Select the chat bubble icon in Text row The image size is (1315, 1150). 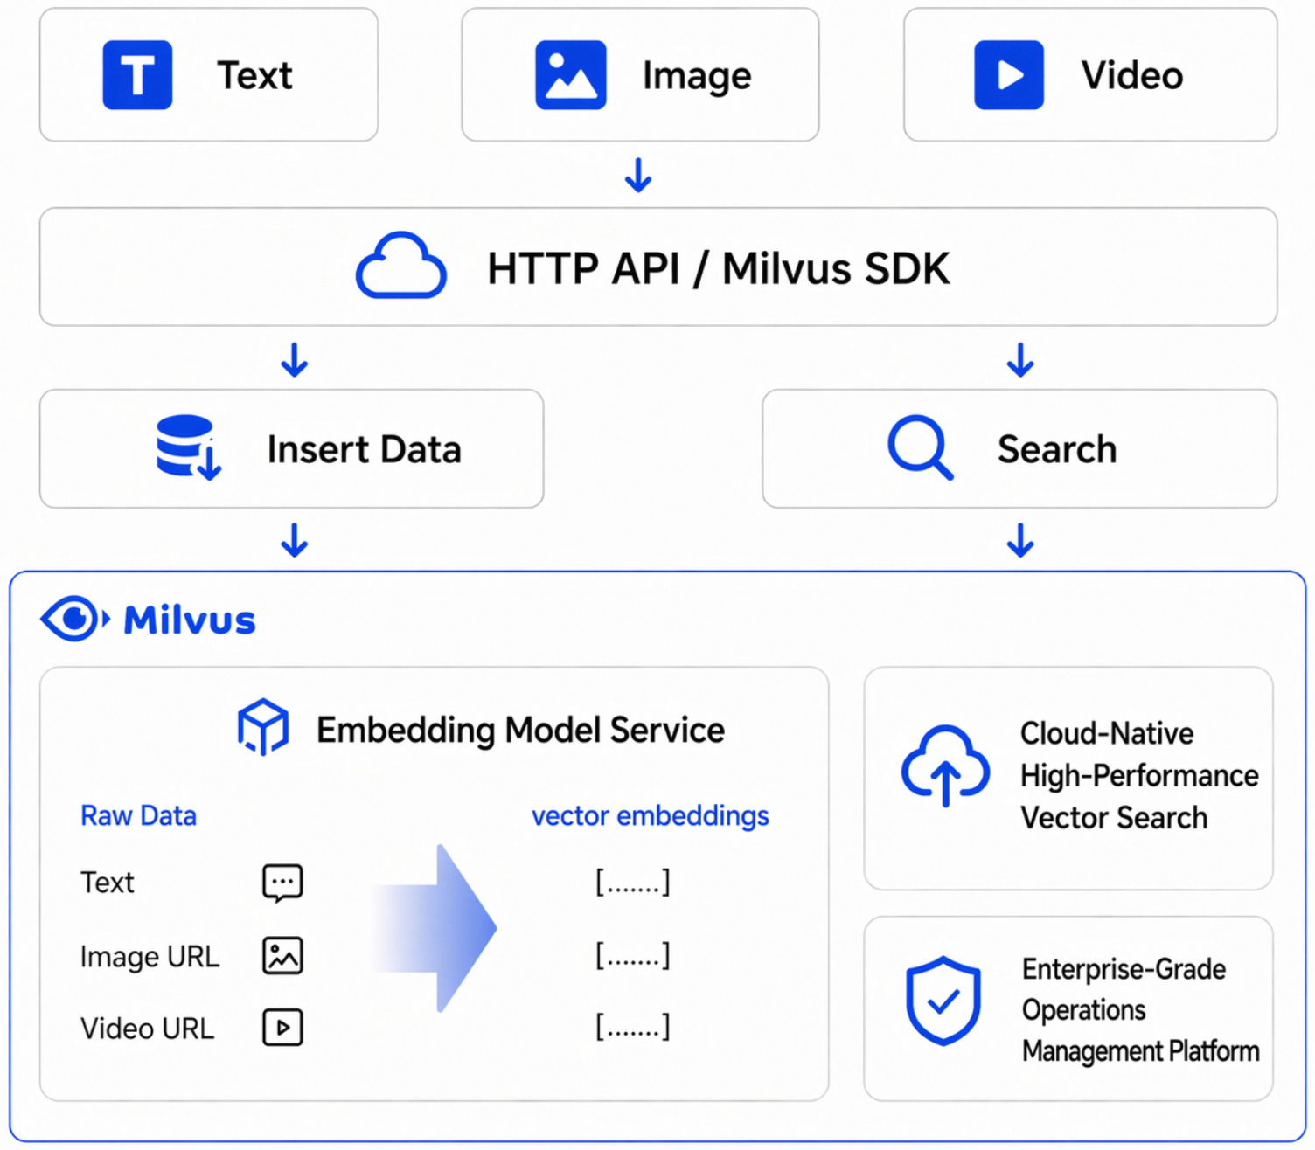(x=282, y=883)
